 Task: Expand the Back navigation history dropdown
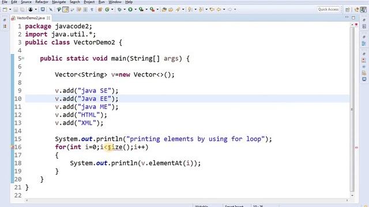[x=224, y=9]
